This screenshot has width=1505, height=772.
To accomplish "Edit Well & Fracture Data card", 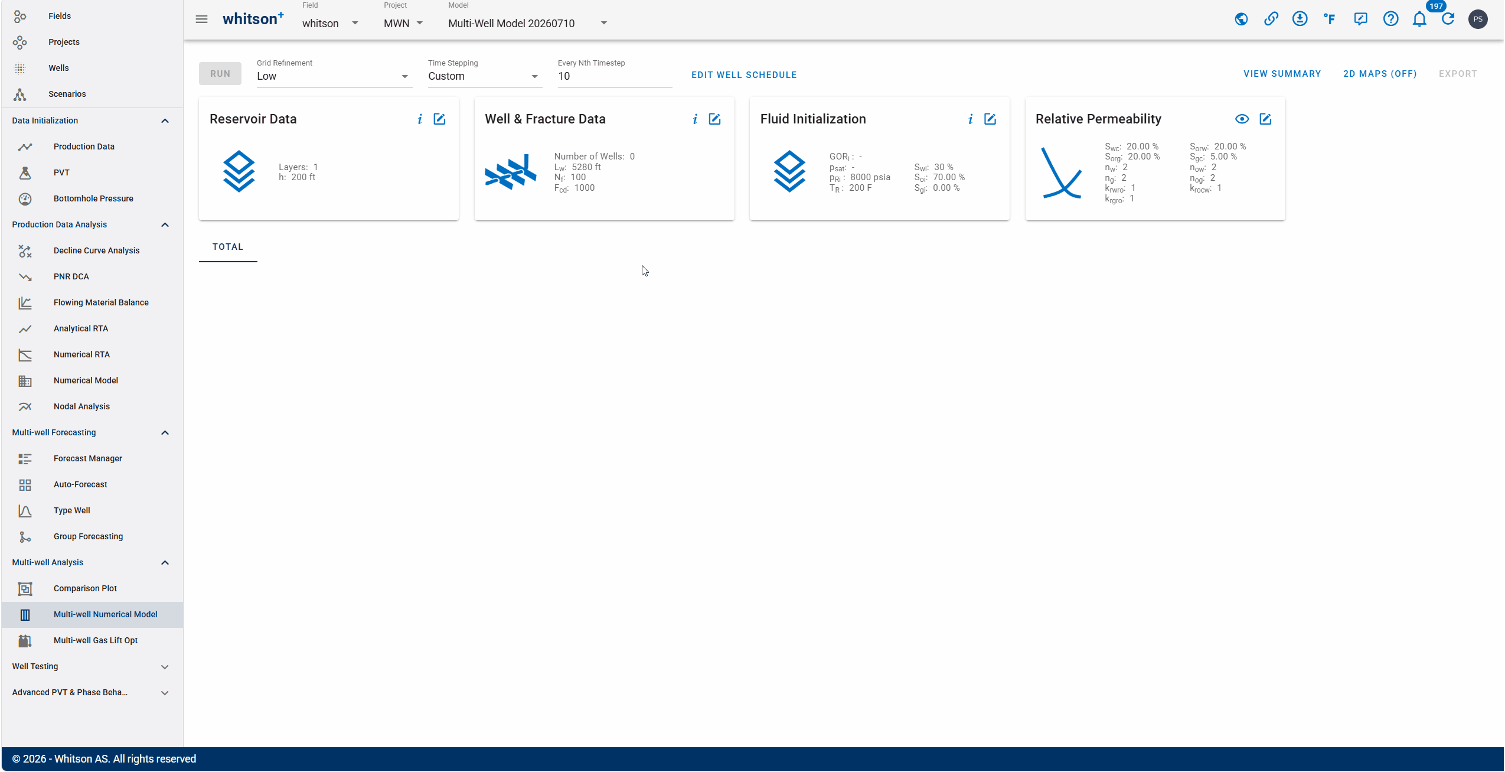I will coord(714,119).
